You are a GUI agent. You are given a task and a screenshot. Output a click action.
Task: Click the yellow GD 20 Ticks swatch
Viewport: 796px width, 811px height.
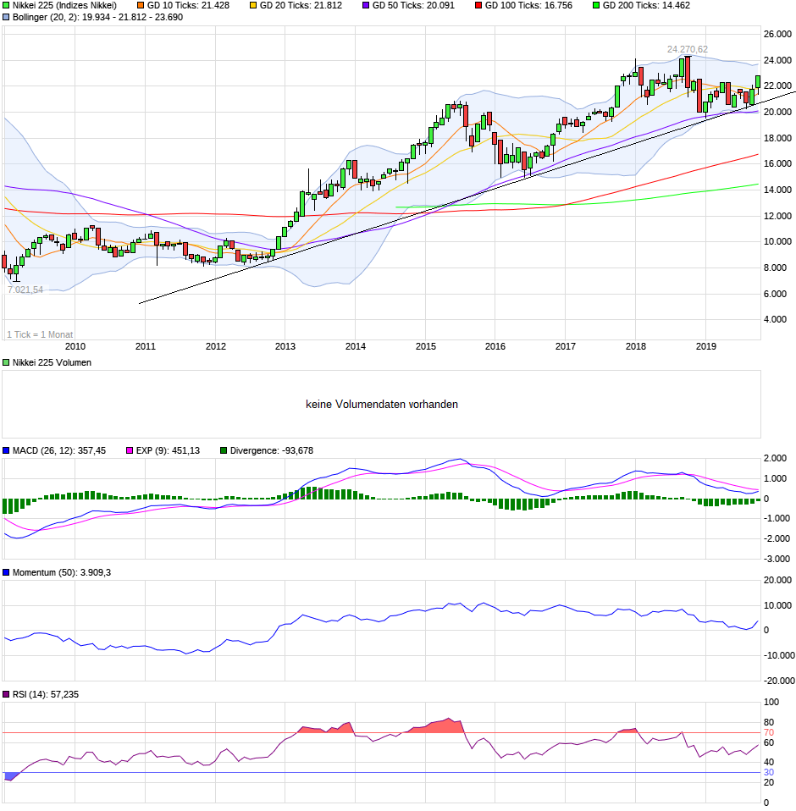253,6
